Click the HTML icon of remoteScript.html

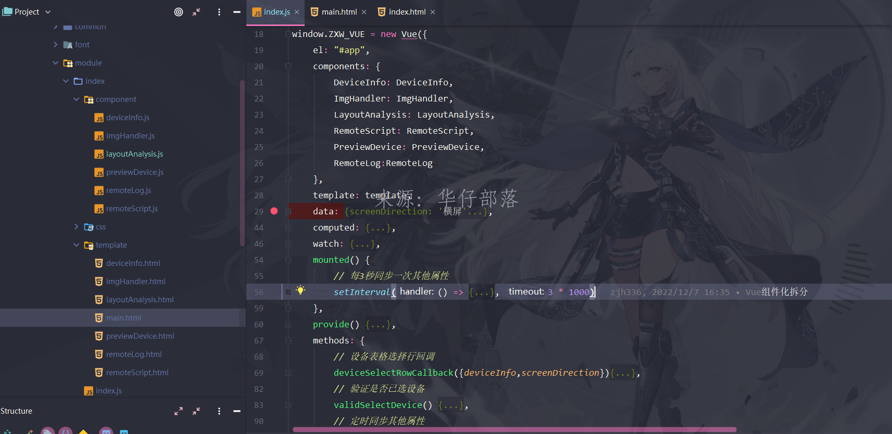click(99, 373)
